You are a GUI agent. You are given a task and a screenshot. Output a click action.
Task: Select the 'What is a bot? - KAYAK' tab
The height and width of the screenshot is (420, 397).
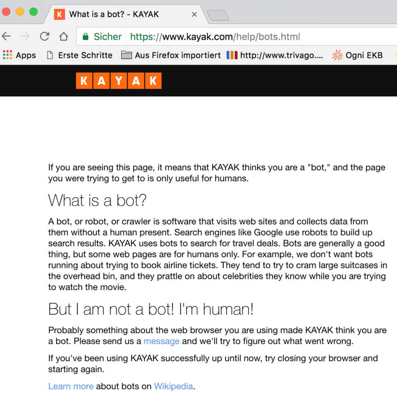pos(126,14)
